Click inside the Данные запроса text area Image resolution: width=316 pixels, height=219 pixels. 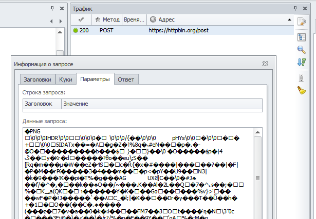click(x=139, y=173)
